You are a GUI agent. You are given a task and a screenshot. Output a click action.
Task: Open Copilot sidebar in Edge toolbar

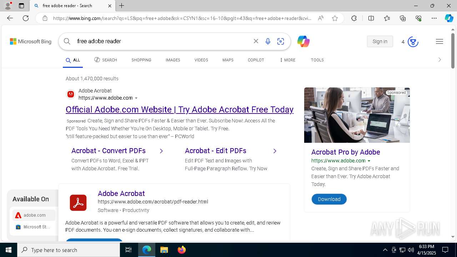tap(449, 18)
